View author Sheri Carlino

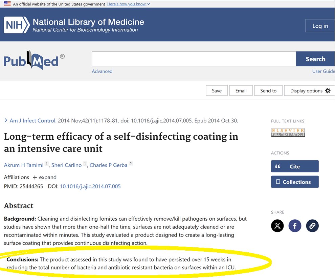point(66,165)
